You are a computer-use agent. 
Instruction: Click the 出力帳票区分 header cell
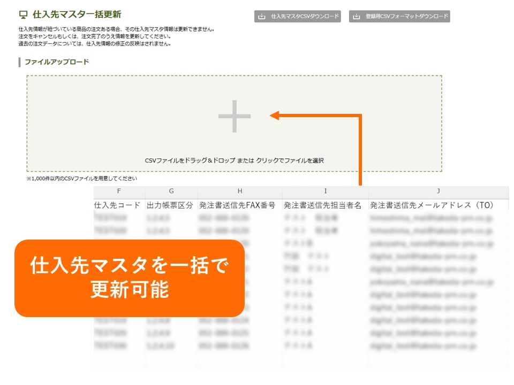pos(171,205)
